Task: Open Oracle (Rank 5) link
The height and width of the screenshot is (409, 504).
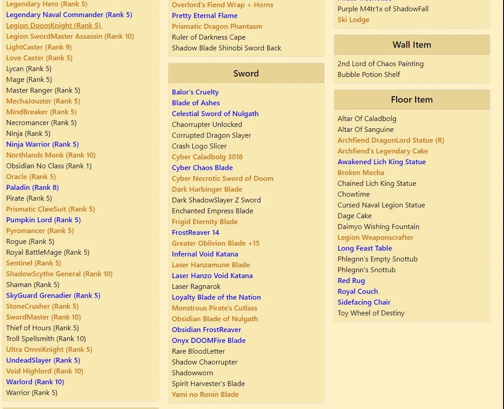Action: pos(31,177)
